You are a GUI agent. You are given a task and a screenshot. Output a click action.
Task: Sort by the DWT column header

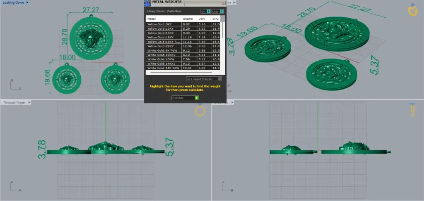[x=204, y=19]
